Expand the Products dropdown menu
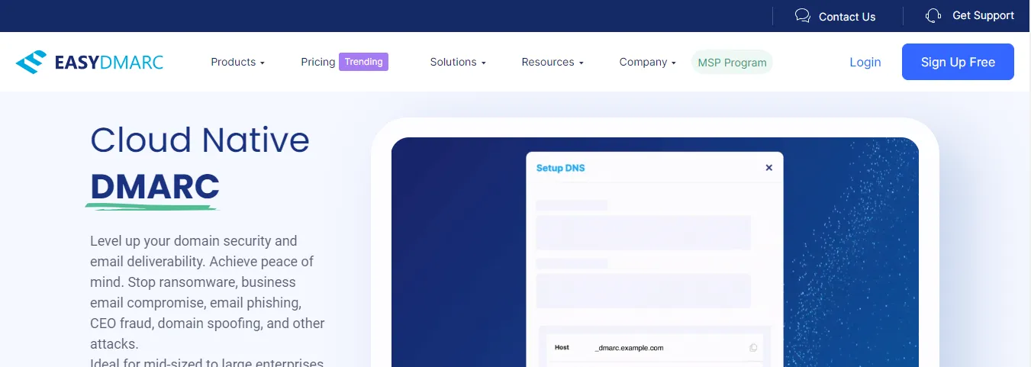 click(x=237, y=62)
